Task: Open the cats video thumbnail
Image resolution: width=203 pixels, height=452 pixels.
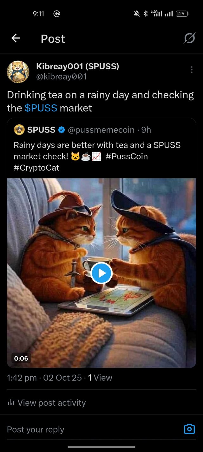Action: coord(101,273)
